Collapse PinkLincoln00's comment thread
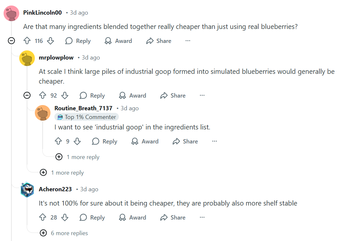Screen dimensions: 337x241 click(x=12, y=41)
